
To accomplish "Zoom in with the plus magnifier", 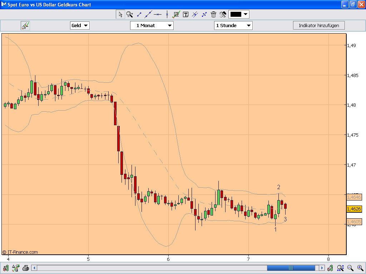I will (360, 268).
